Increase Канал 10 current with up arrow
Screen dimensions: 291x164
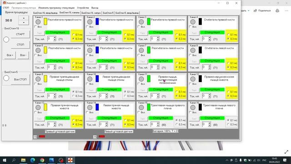[106, 95]
